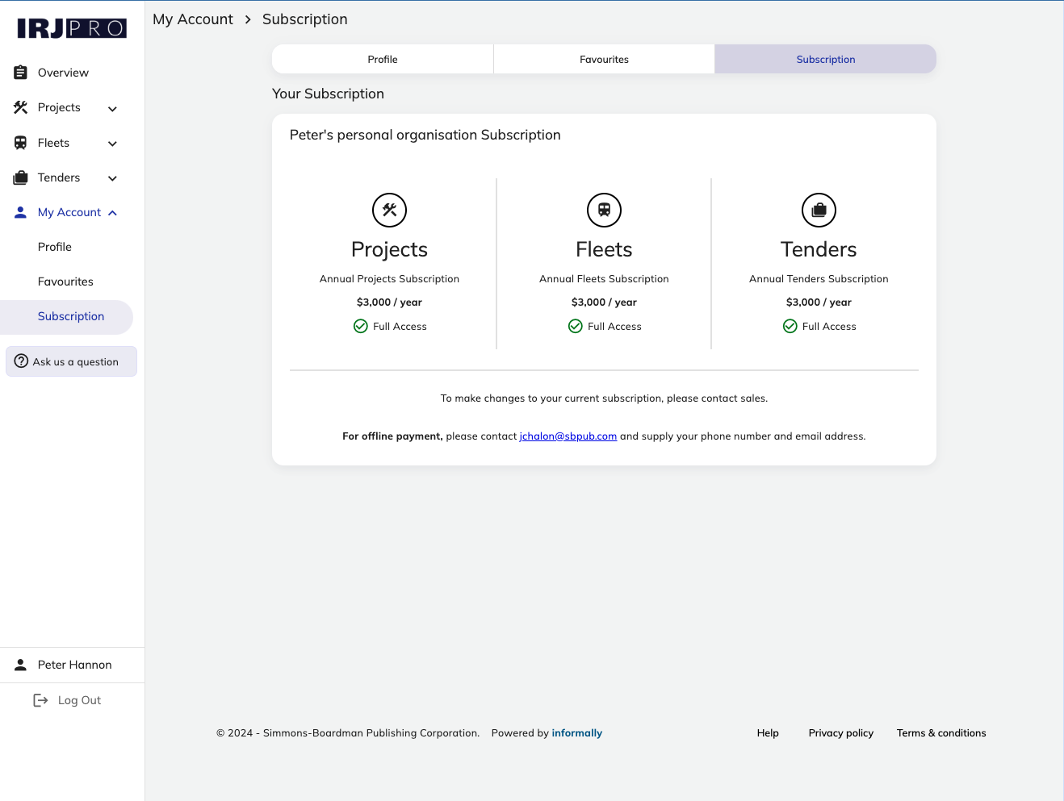Screen dimensions: 1064x801
Task: Click the Log Out arrow icon
Action: [x=40, y=700]
